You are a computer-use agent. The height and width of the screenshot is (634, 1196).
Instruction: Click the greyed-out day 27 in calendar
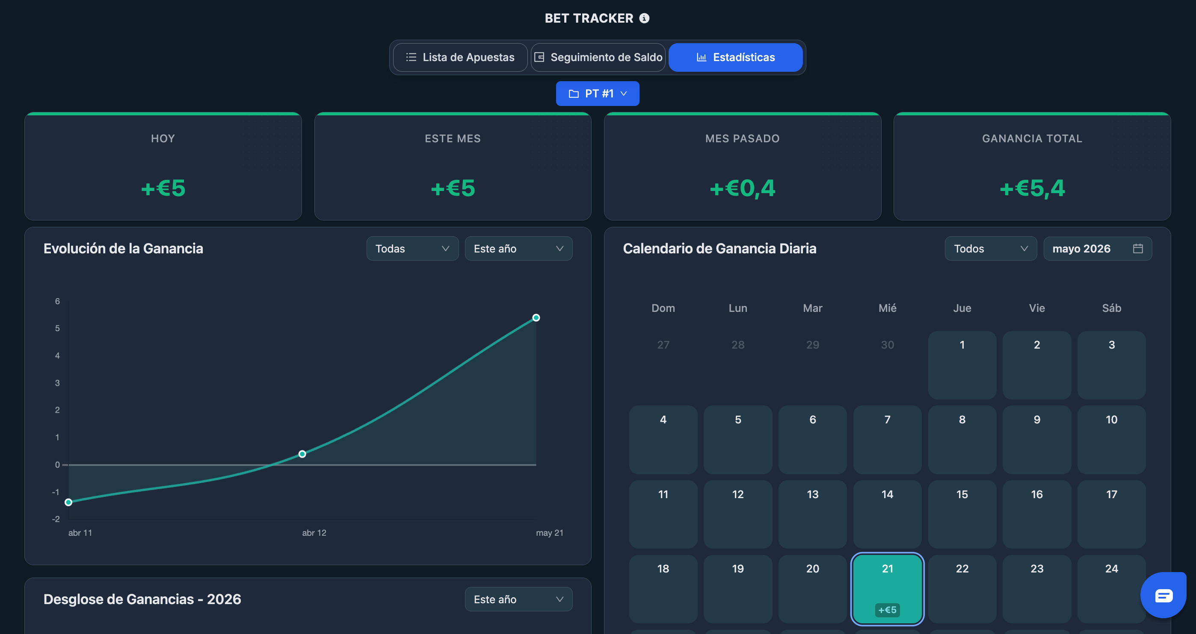tap(663, 365)
